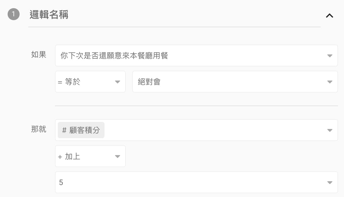The image size is (344, 197).
Task: Click the 邏輯名稱 title text
Action: (x=49, y=15)
